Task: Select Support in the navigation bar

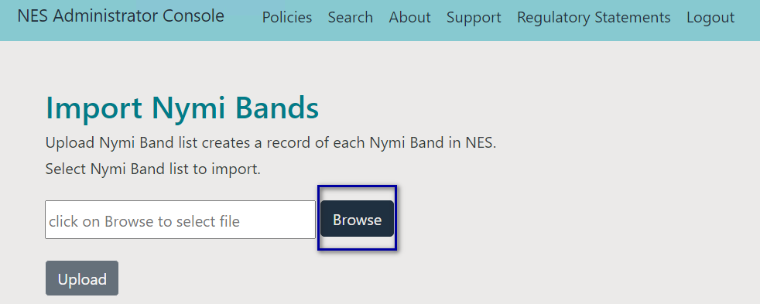Action: [x=474, y=18]
